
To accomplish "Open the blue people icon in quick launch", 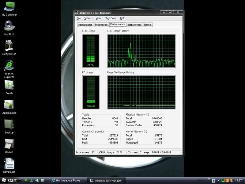I will click(x=37, y=180).
